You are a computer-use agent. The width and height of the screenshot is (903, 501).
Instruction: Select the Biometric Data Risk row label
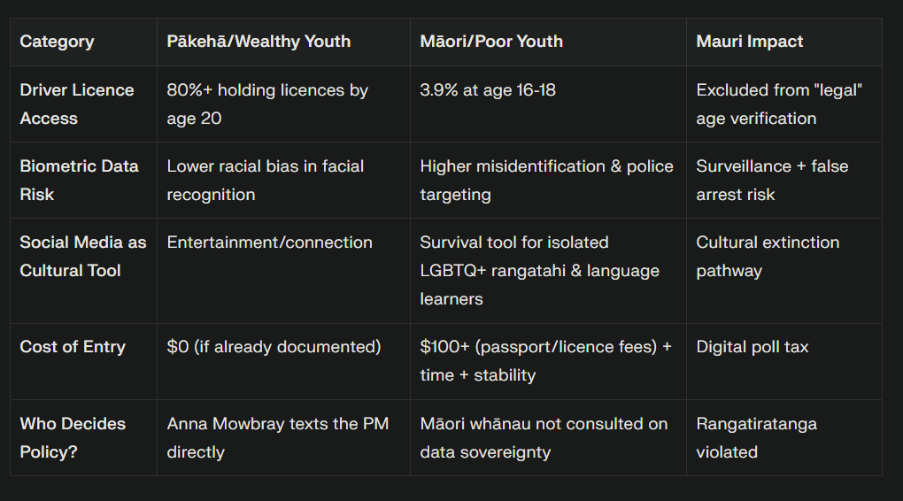(x=83, y=181)
